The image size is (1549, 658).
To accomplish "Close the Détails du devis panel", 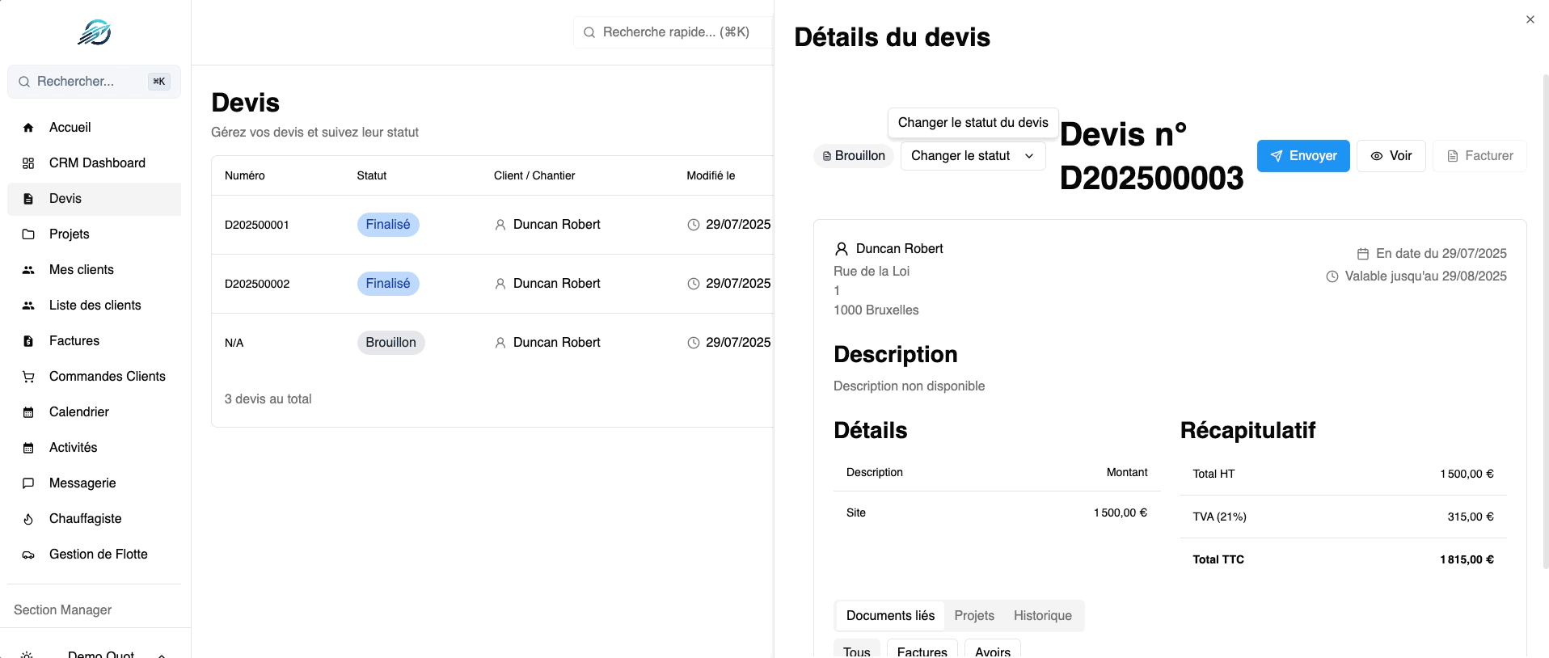I will click(1530, 19).
